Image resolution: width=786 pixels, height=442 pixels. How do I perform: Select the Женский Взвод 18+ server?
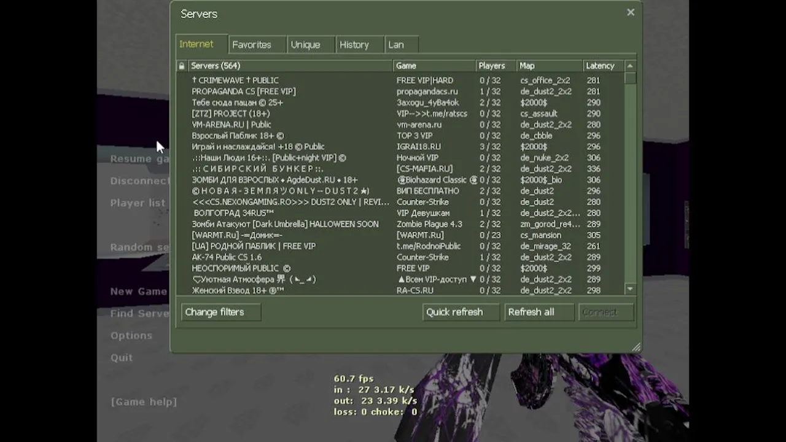[x=399, y=290]
